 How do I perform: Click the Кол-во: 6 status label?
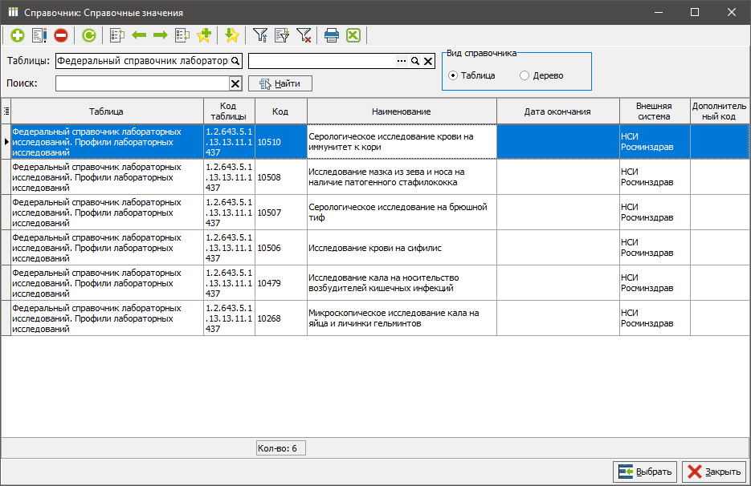point(280,448)
